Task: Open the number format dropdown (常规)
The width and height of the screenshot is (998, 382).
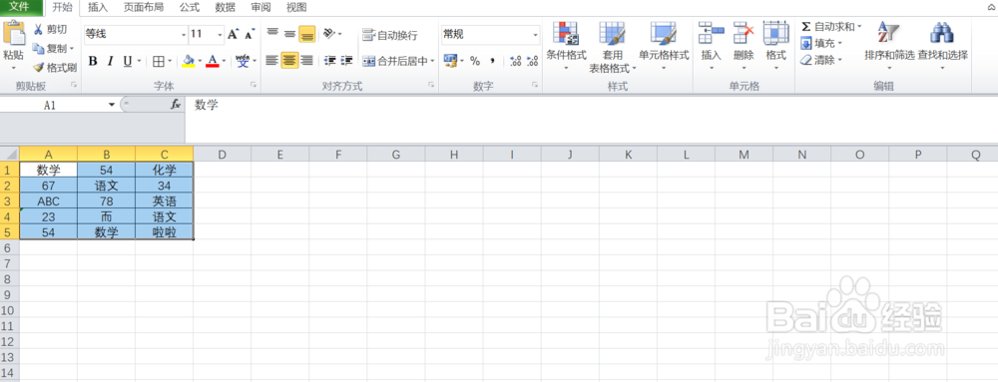Action: point(535,34)
